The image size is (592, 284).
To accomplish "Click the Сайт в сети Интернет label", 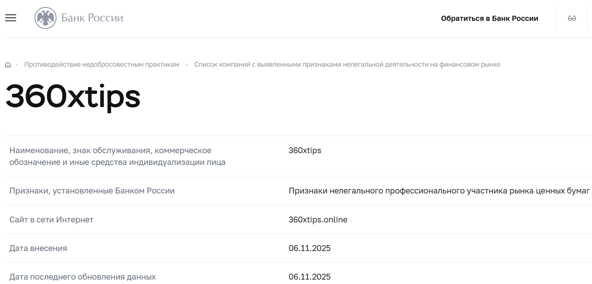I will click(51, 220).
